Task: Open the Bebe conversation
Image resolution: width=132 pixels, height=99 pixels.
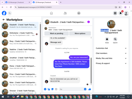Action: point(20,84)
